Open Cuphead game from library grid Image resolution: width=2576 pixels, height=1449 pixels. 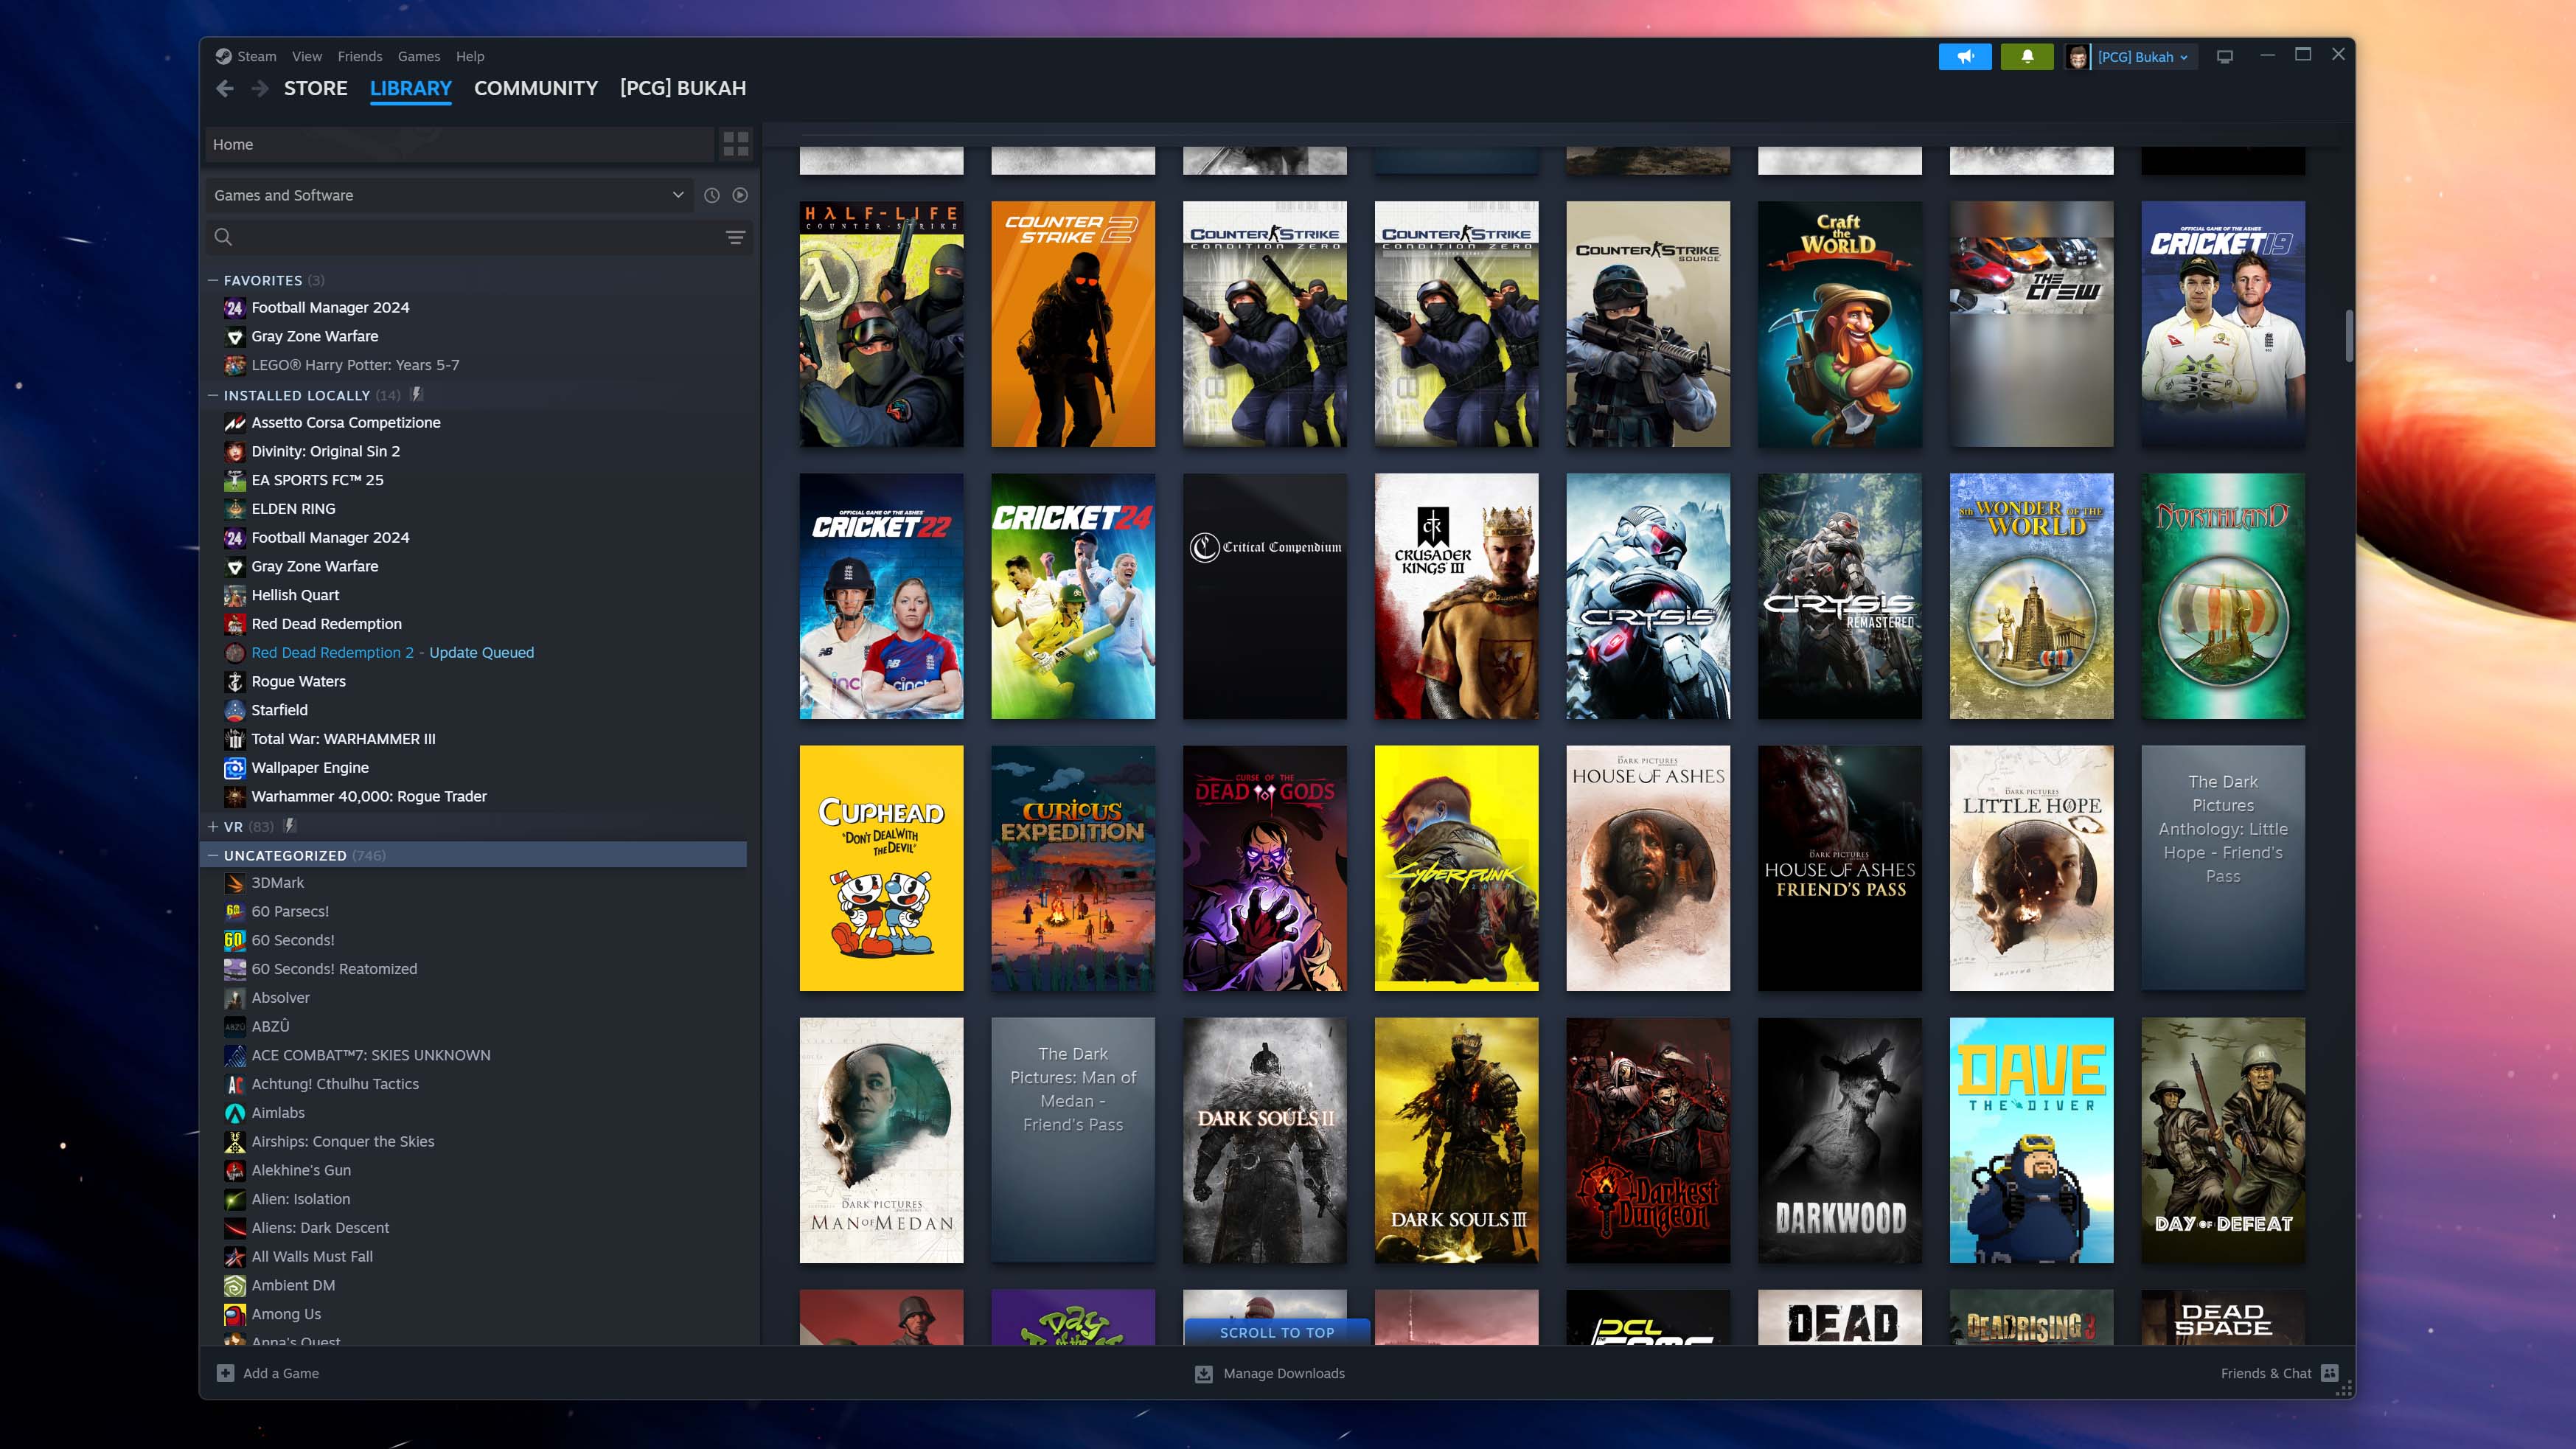(x=881, y=869)
